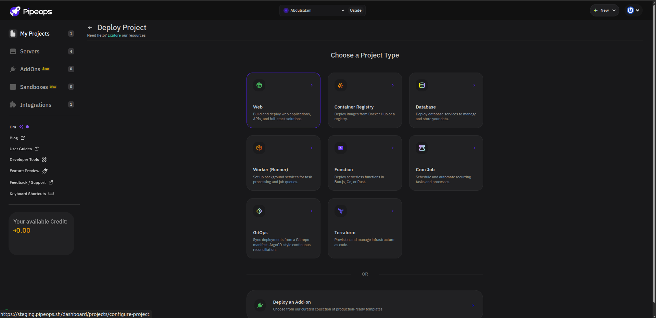Screen dimensions: 656x318
Task: Click the Servers stack icon
Action: [x=13, y=51]
